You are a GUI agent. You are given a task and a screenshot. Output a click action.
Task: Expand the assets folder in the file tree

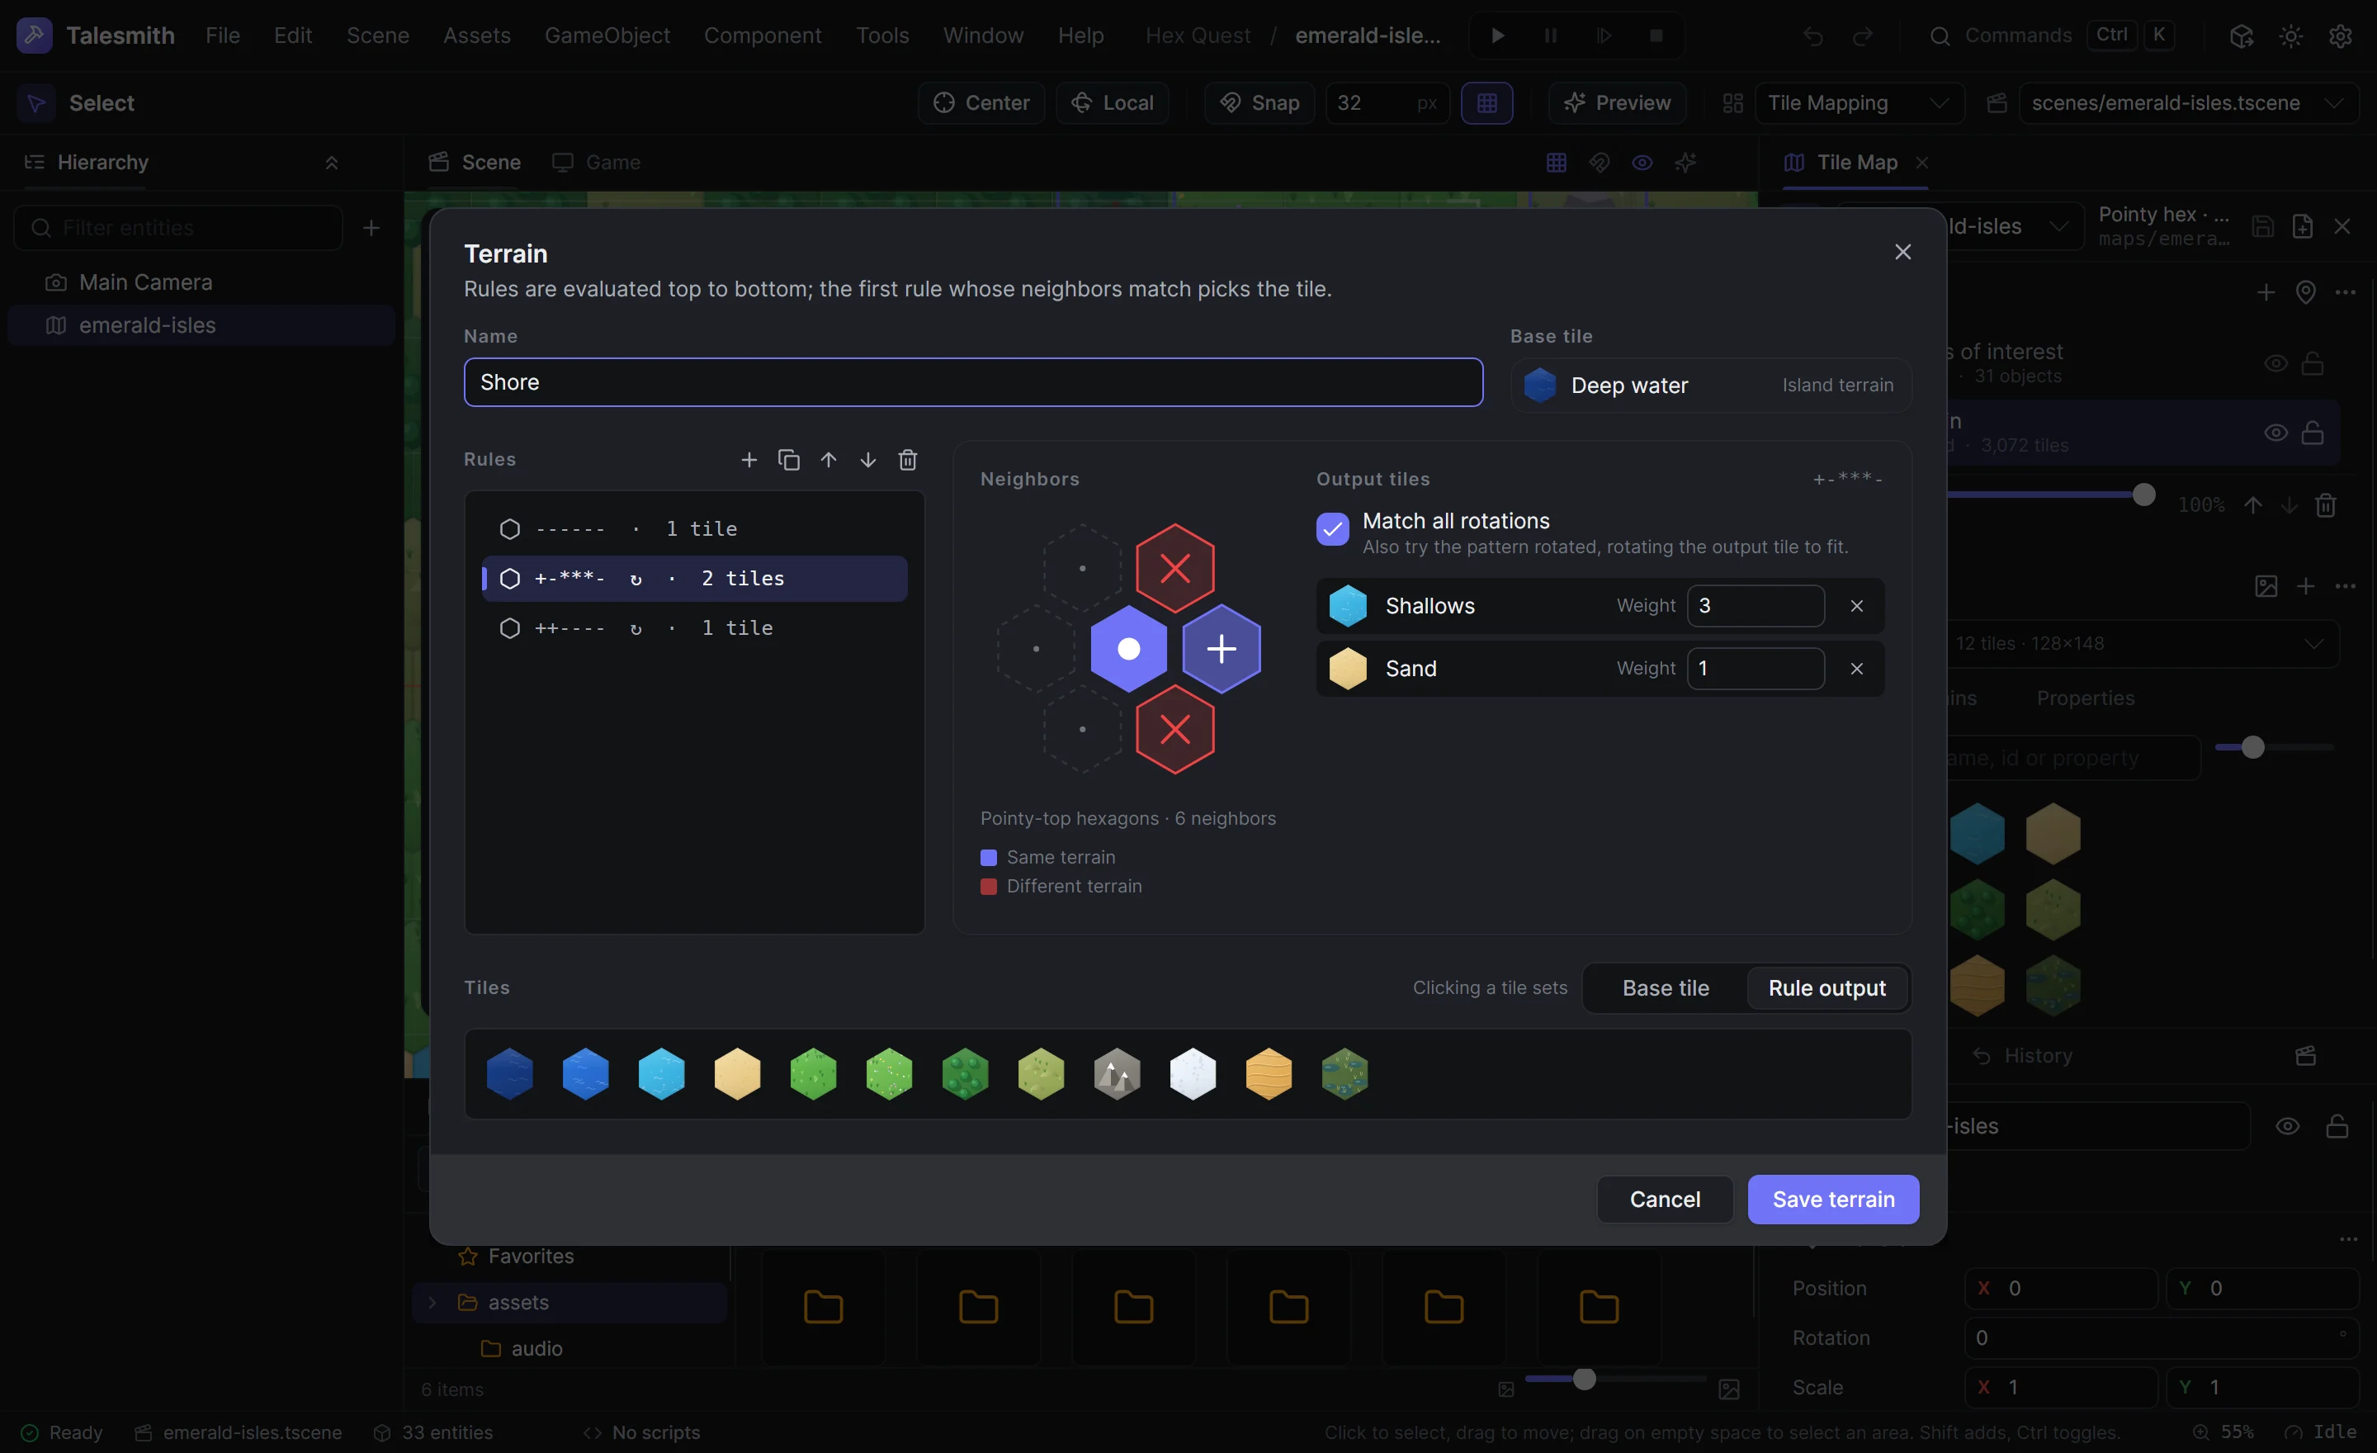coord(432,1303)
